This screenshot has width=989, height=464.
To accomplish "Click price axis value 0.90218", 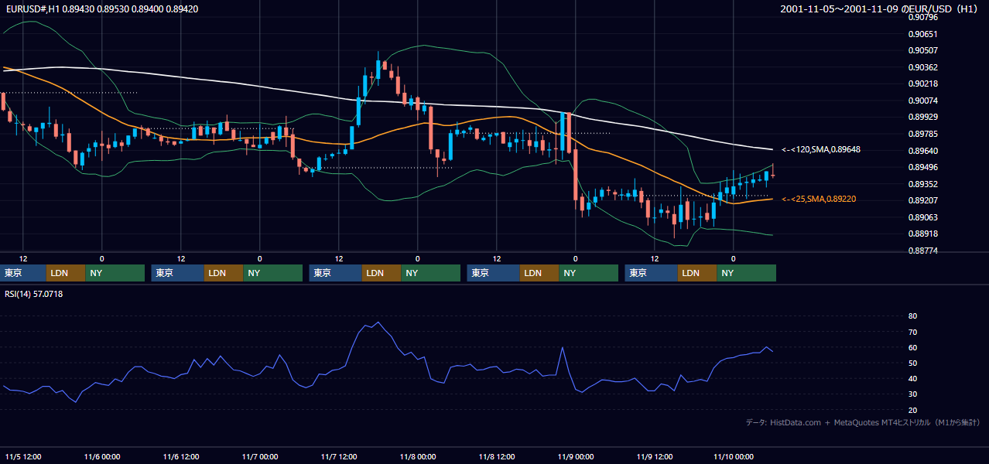I will [922, 84].
